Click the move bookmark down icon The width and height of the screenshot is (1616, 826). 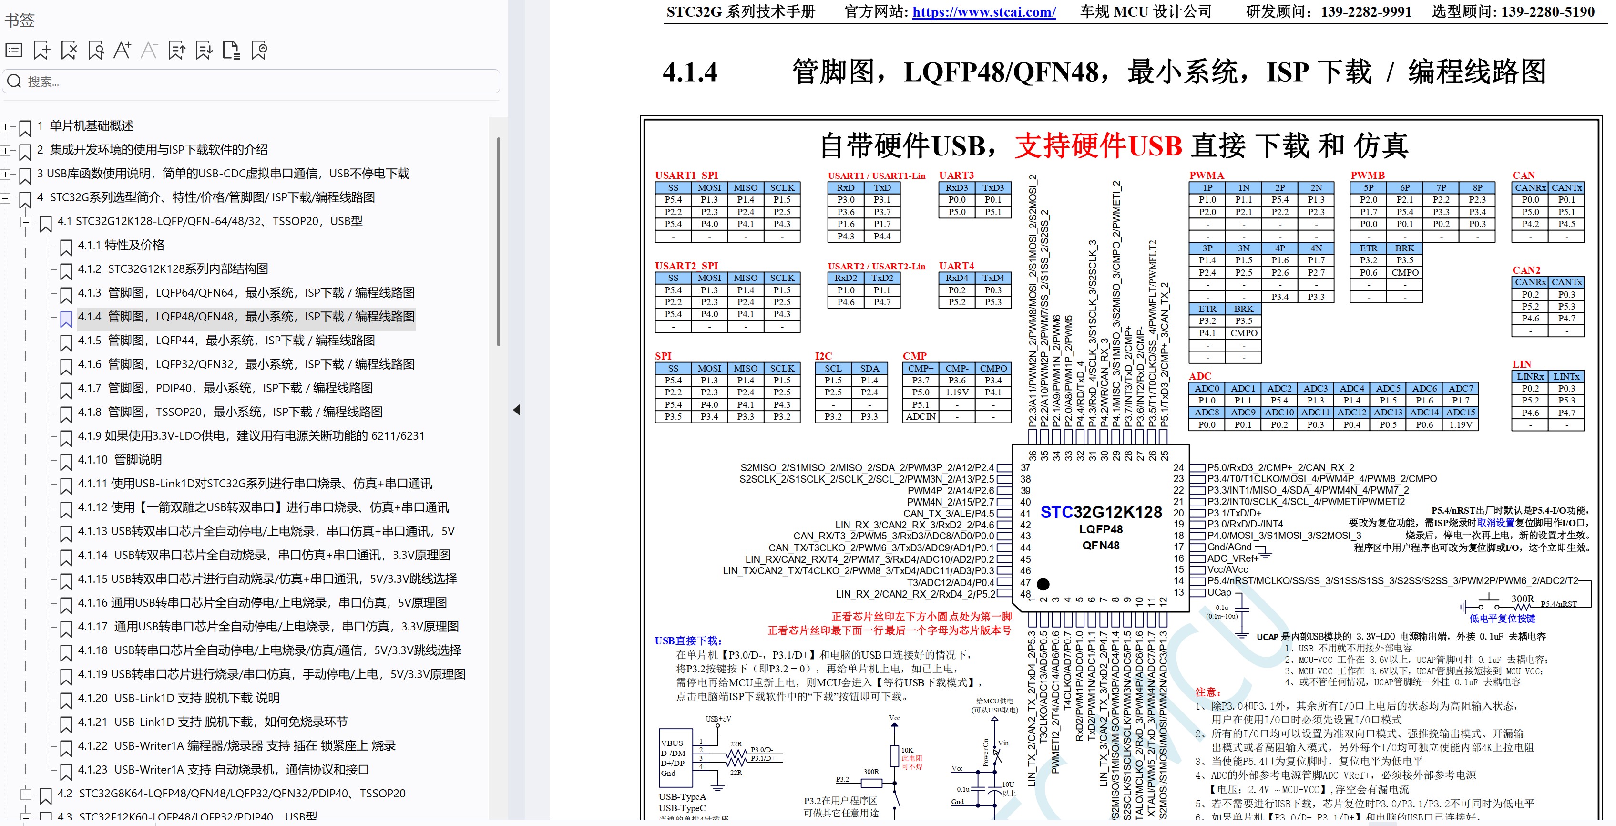coord(204,50)
